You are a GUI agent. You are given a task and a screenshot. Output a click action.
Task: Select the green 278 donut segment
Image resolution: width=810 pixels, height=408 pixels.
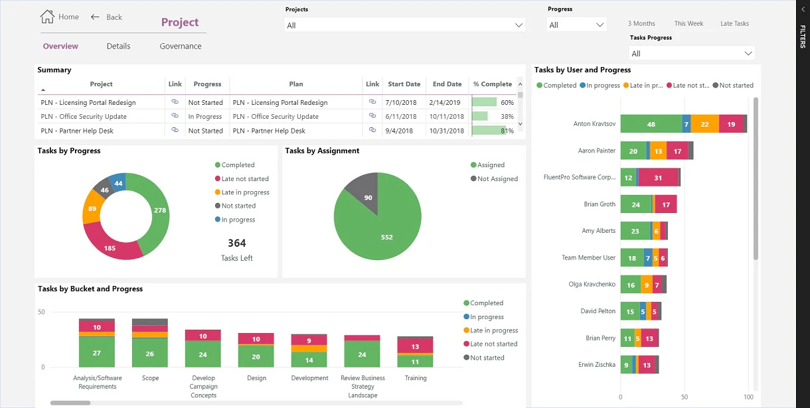(159, 210)
